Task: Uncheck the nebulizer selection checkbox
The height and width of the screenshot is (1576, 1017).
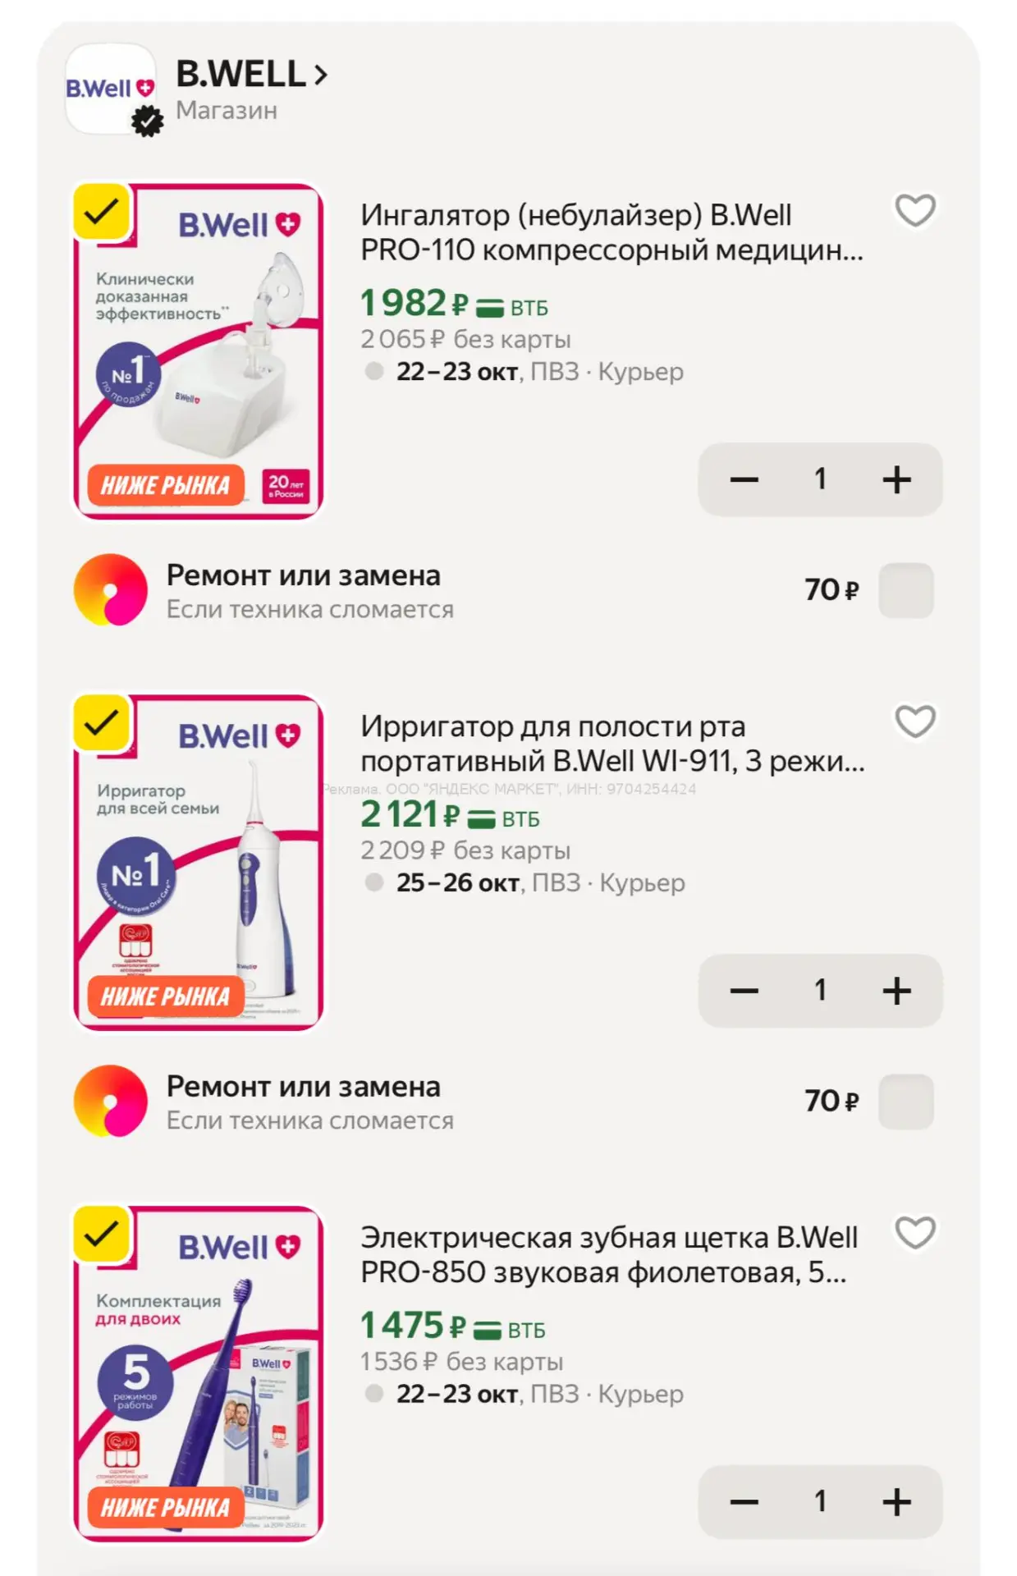Action: click(x=102, y=212)
